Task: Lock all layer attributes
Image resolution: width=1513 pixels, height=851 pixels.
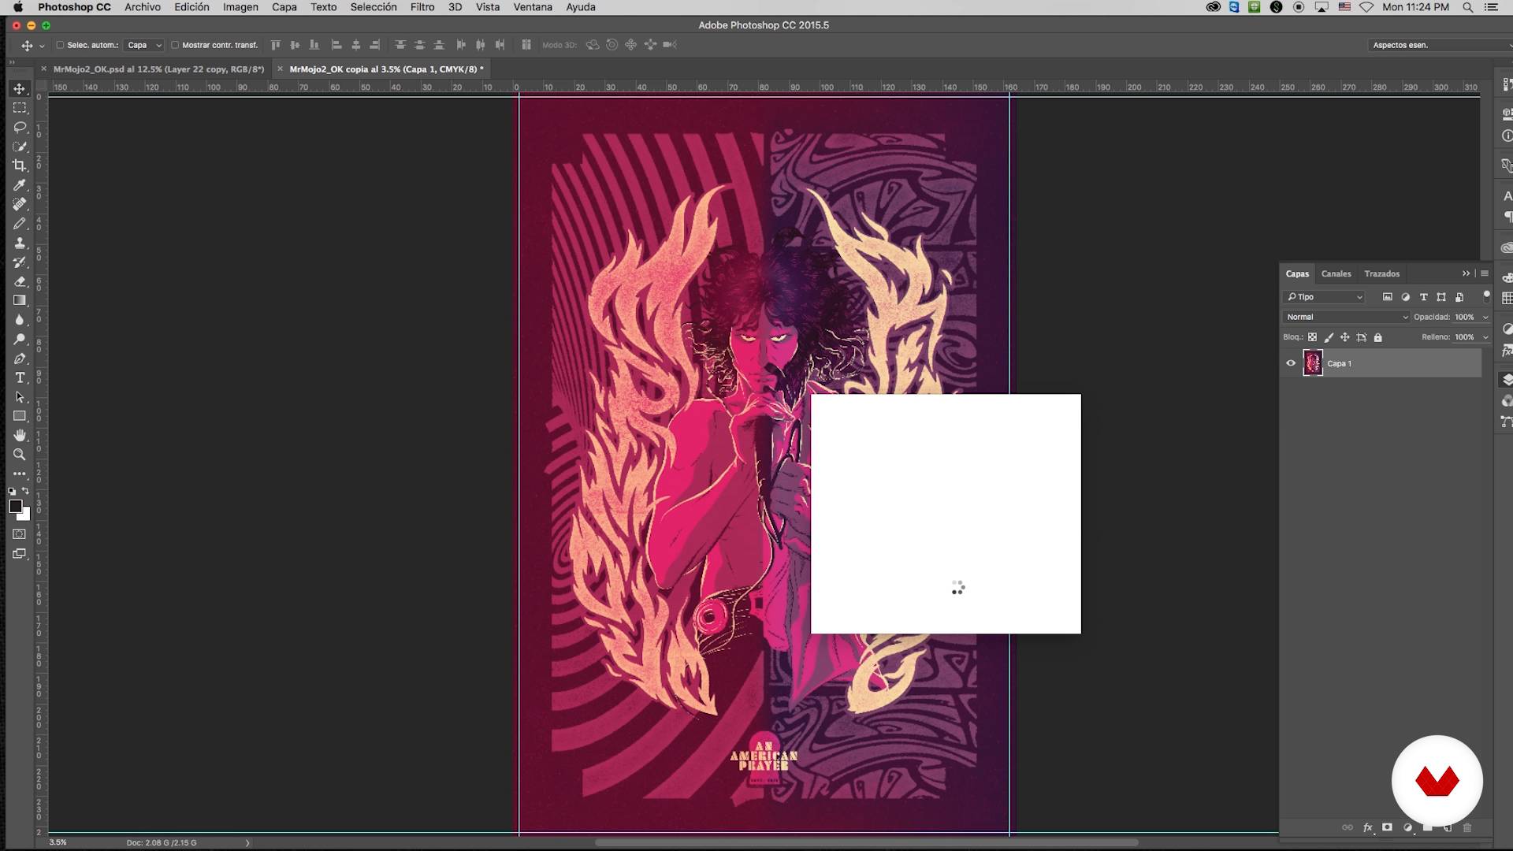Action: tap(1378, 337)
